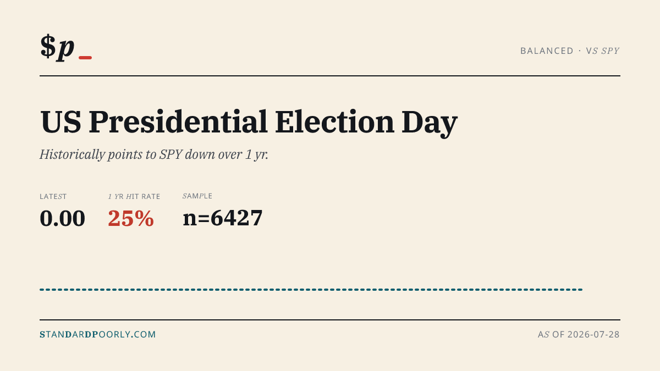
Task: Select the US Presidential Election Day title
Action: [249, 122]
